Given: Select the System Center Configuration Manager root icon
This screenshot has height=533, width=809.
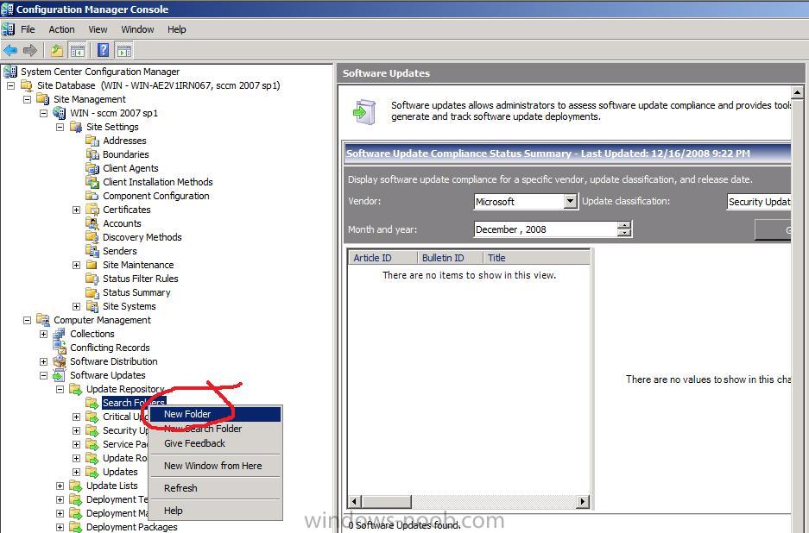Looking at the screenshot, I should tap(9, 71).
